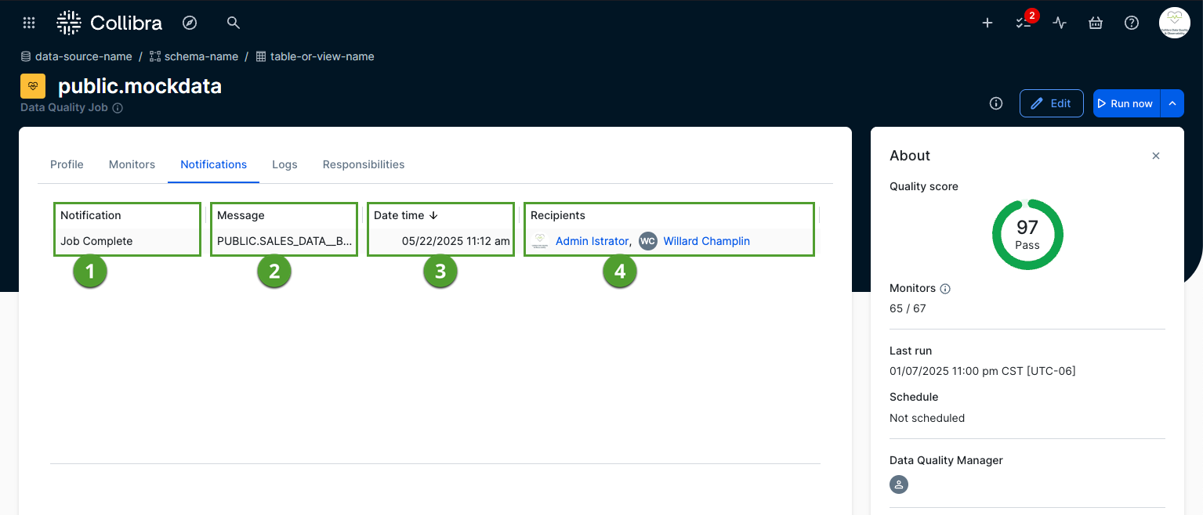Open tasks icon with red badge
Image resolution: width=1203 pixels, height=515 pixels.
(1024, 23)
